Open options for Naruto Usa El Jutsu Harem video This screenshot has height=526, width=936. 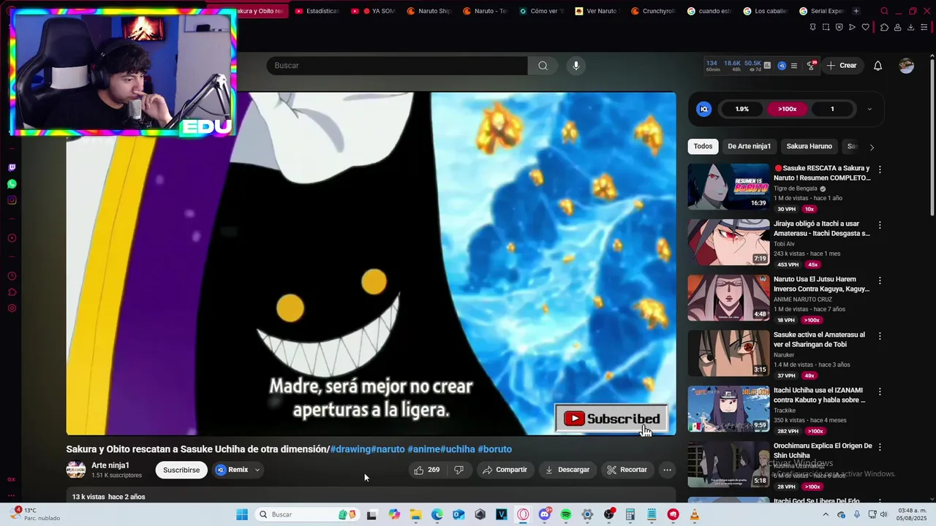point(880,281)
